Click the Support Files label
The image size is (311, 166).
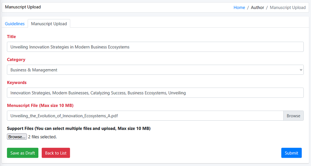[79, 129]
